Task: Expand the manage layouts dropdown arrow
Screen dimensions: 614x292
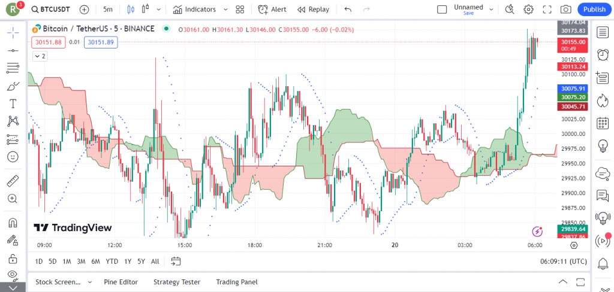Action: (x=492, y=10)
